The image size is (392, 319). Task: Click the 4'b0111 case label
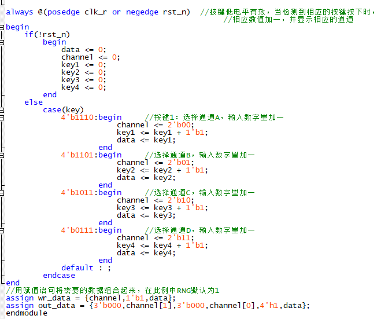coord(77,230)
